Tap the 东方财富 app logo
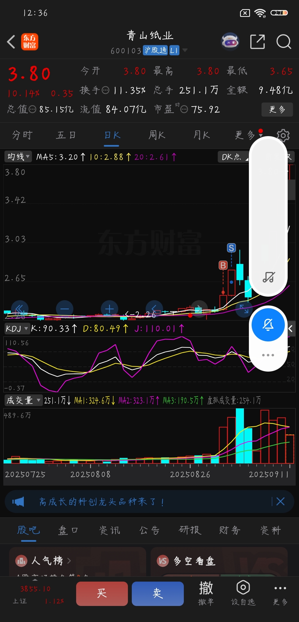Viewport: 299px width, 622px height. (x=30, y=42)
